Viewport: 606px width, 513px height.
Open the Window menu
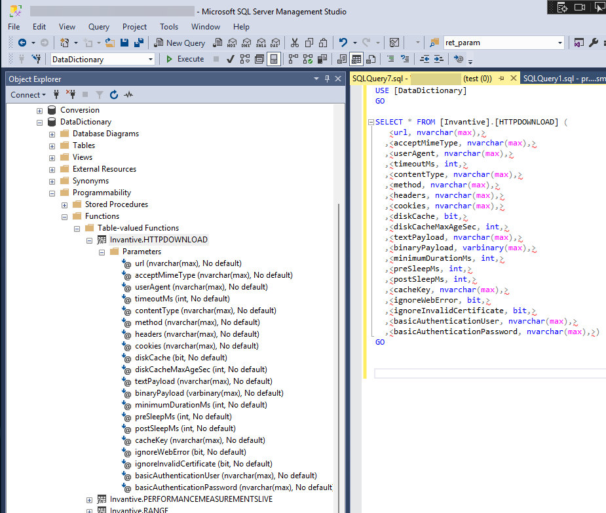tap(206, 27)
